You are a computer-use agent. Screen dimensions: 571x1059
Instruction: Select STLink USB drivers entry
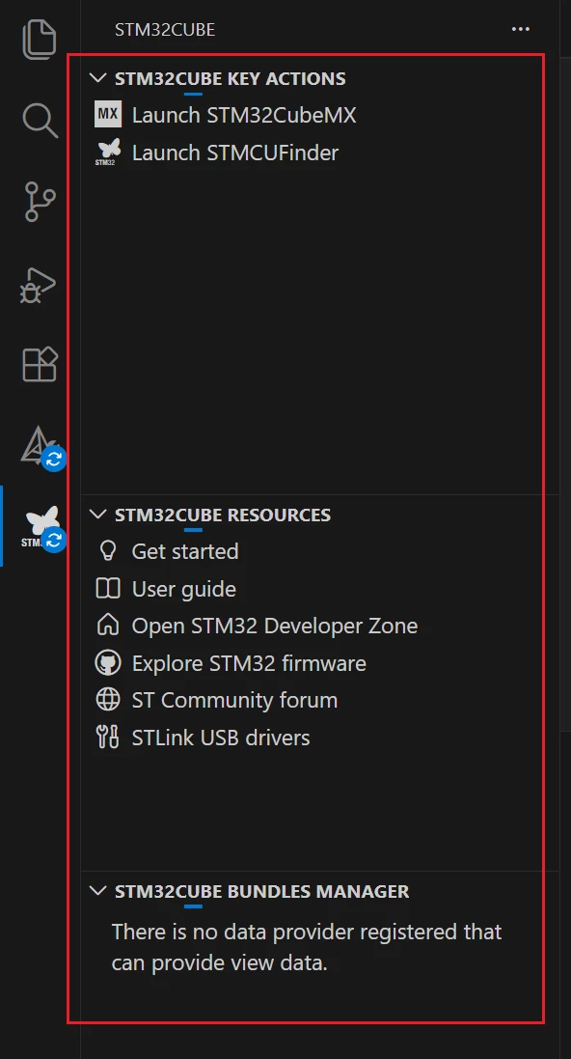(x=221, y=738)
